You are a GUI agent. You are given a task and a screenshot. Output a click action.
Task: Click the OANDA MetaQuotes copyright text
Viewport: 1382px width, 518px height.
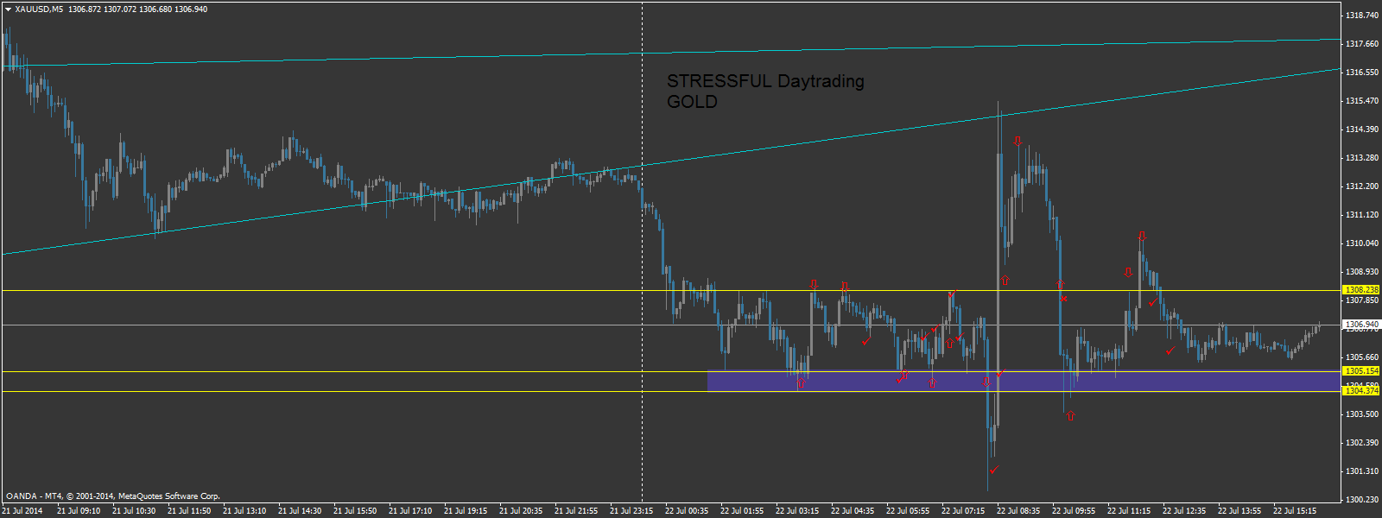pos(113,496)
